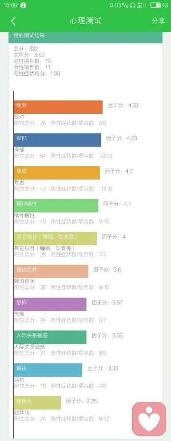Tap the round icon beside the clock
171x441 pixels.
click(23, 5)
